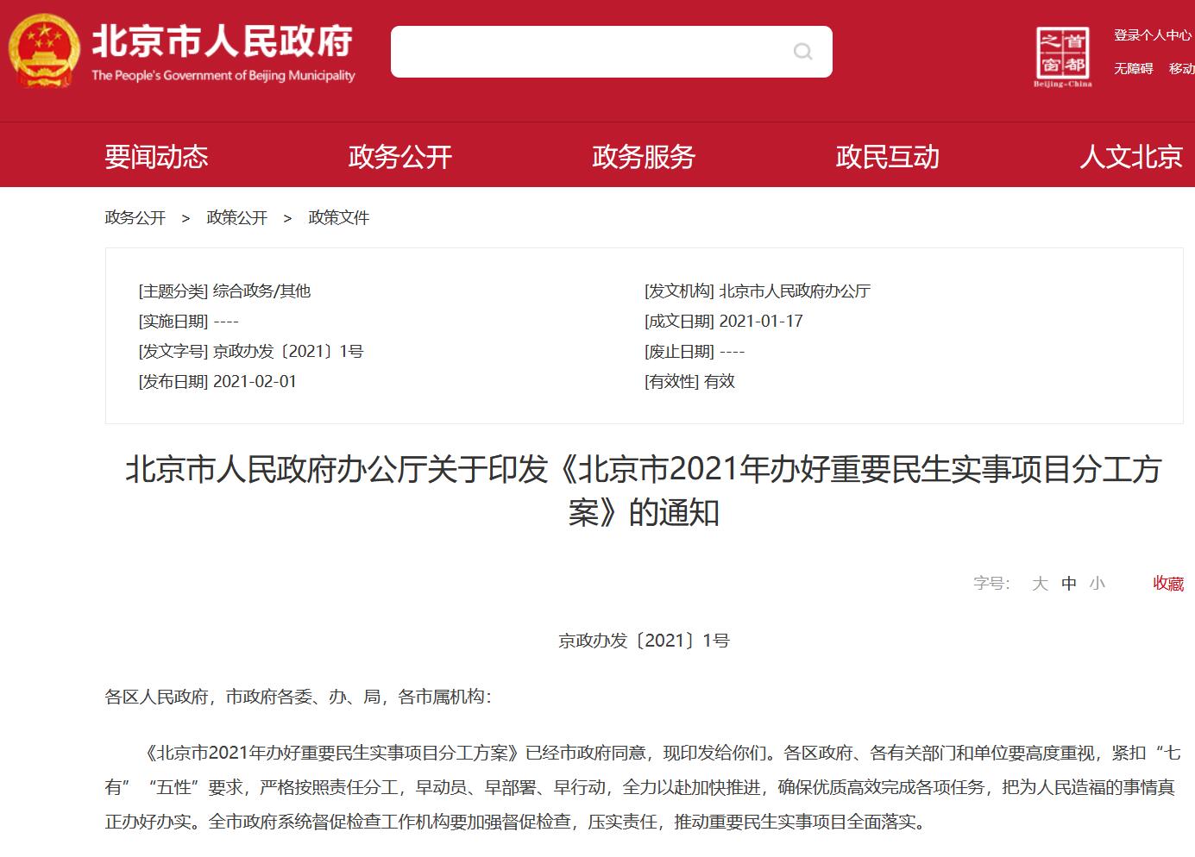
Task: Click the national emblem logo
Action: pyautogui.click(x=43, y=50)
